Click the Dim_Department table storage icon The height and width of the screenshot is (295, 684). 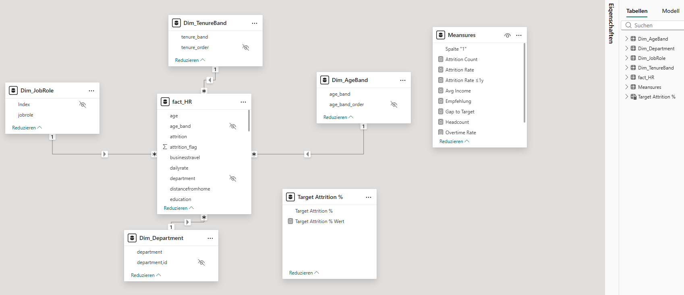(132, 238)
